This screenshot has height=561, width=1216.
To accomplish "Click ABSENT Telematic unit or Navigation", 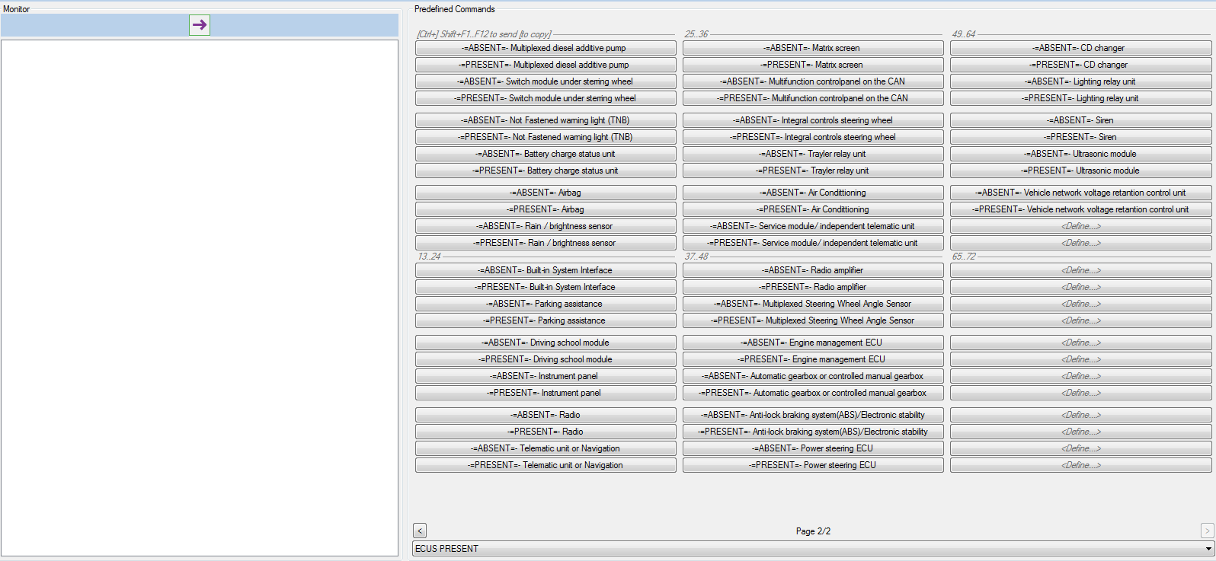I will tap(546, 448).
